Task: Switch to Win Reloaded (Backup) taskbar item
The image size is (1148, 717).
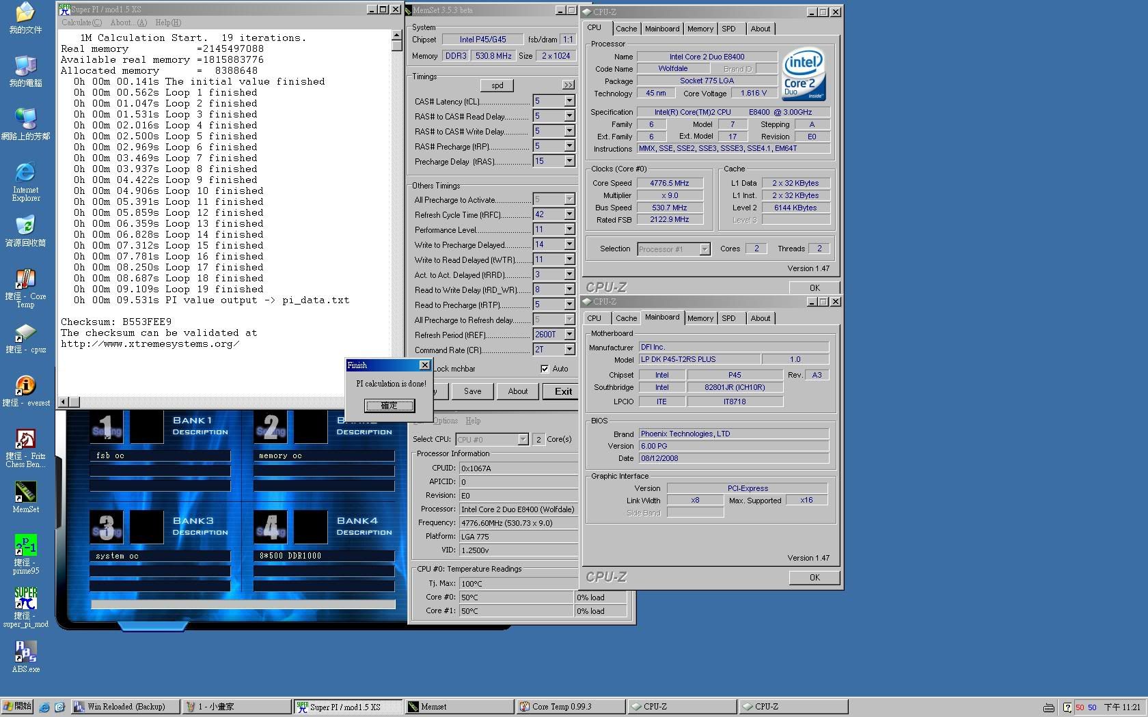Action: click(126, 707)
